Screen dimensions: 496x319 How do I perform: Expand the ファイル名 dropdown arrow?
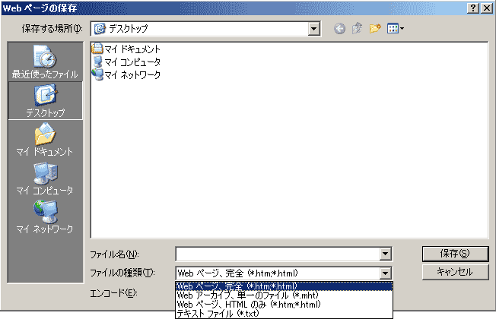tap(386, 254)
